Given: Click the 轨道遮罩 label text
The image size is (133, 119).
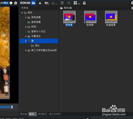Looking at the screenshot, I should pyautogui.click(x=111, y=25).
